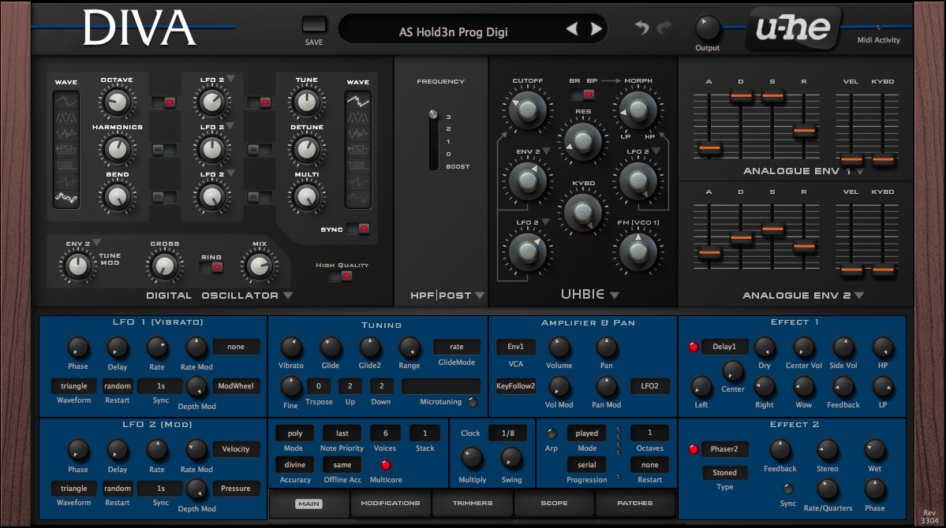Click the Stoned phaser Type selector

(724, 473)
